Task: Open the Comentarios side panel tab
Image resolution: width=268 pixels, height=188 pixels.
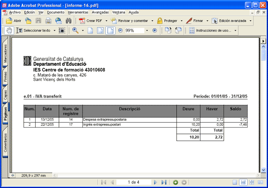Action: [x=5, y=142]
